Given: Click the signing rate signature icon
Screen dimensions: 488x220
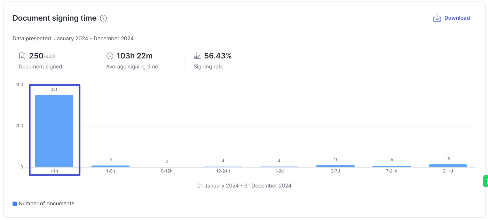Looking at the screenshot, I should click(197, 56).
